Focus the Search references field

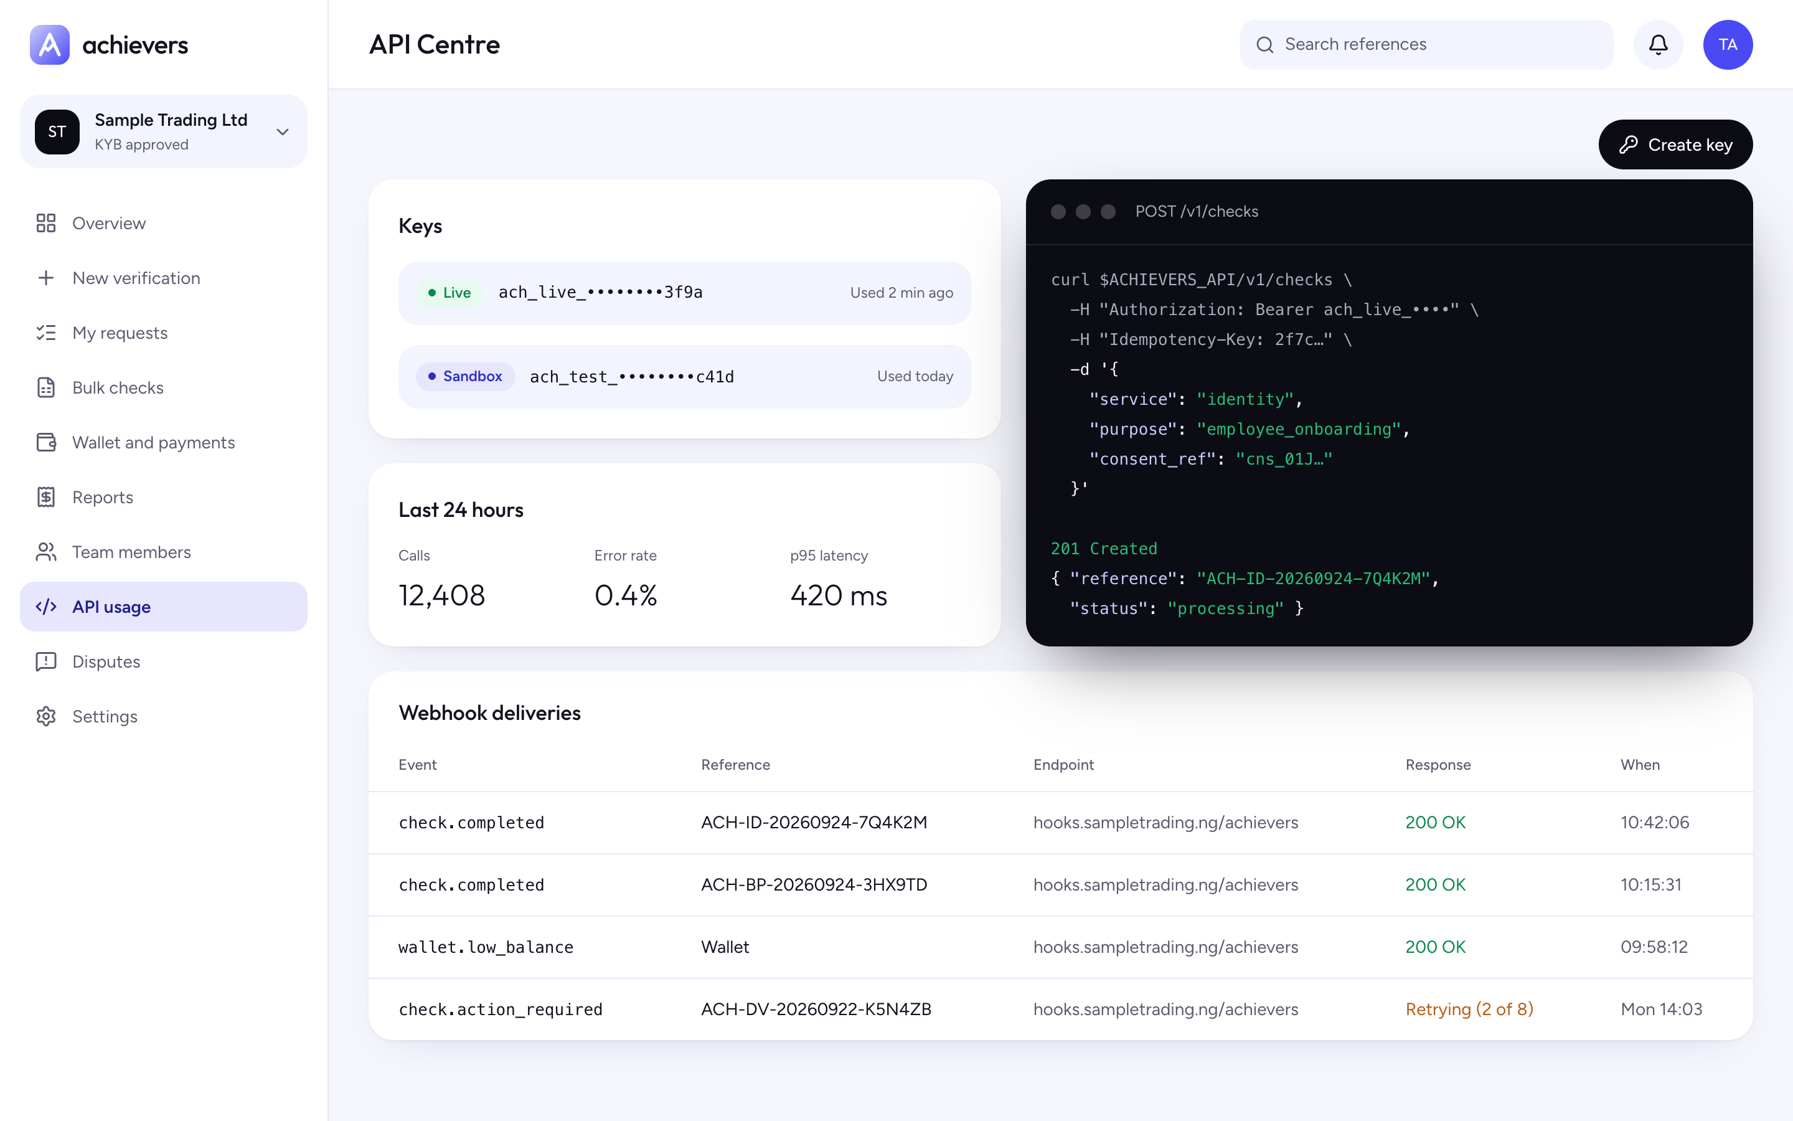coord(1426,44)
